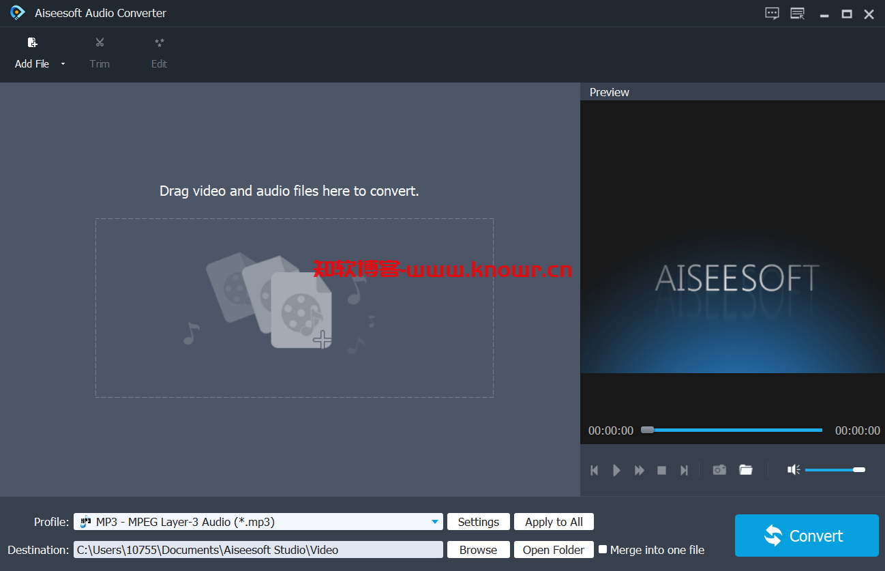The height and width of the screenshot is (571, 885).
Task: Open the menu icon next to feedback
Action: point(797,14)
